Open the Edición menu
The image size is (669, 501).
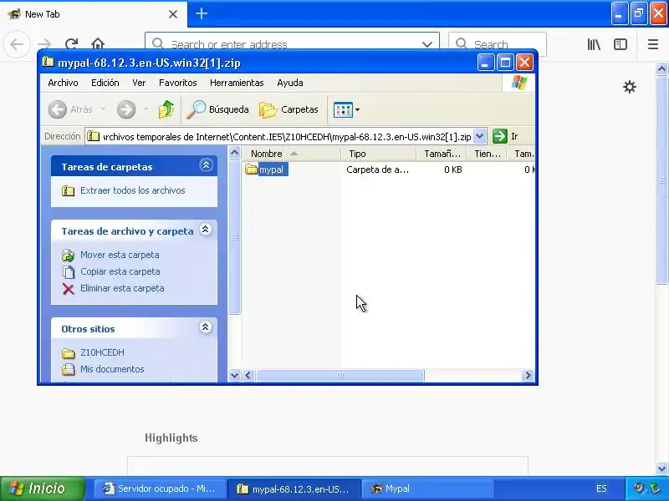point(105,83)
